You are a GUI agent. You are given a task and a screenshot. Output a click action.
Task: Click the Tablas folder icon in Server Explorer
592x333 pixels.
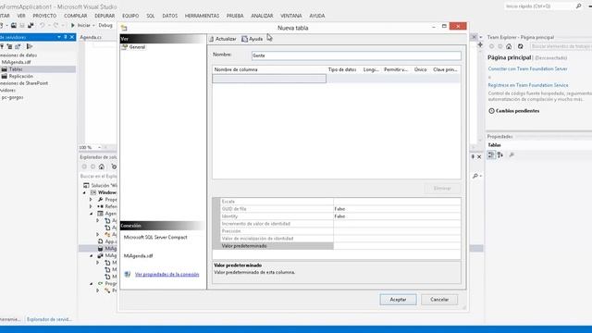tap(5, 69)
